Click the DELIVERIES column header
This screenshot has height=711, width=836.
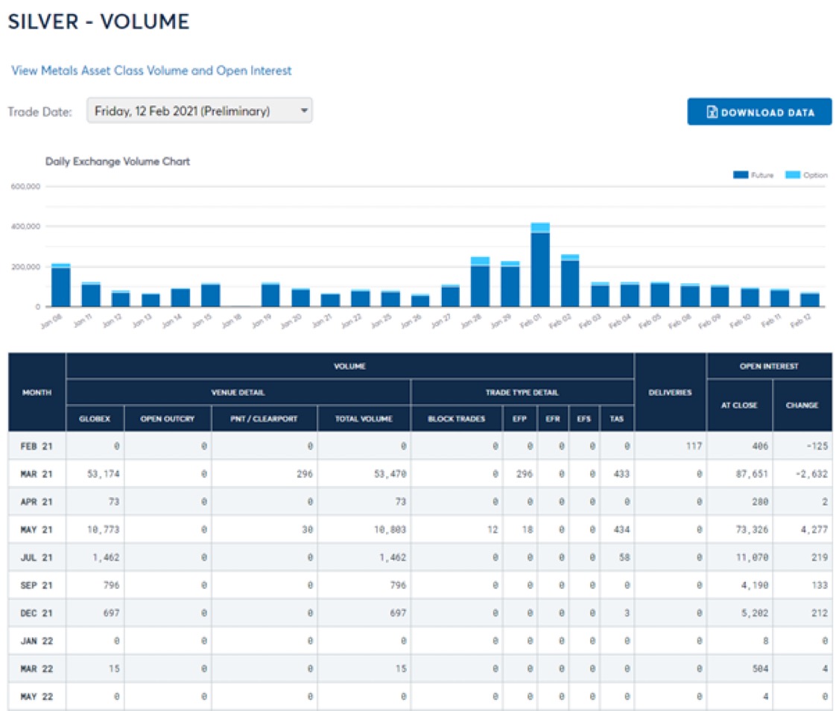670,392
